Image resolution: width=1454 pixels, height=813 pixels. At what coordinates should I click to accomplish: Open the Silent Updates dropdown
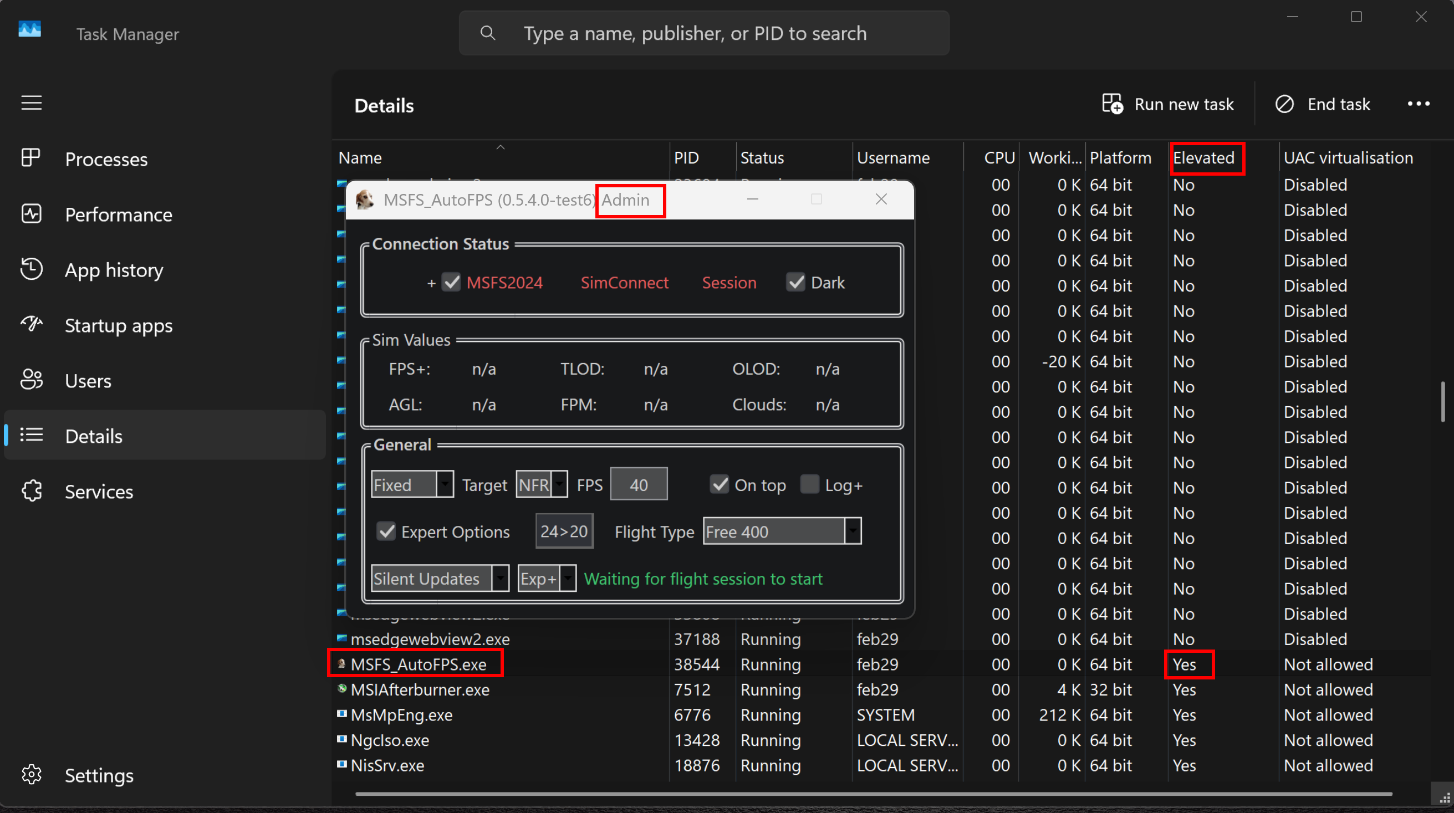click(440, 578)
